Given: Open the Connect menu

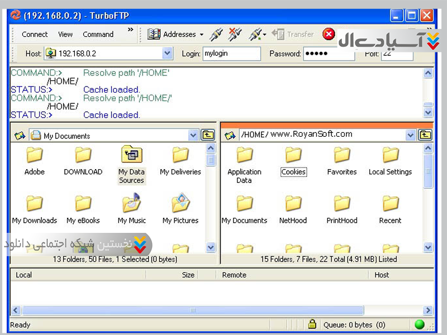Looking at the screenshot, I should [35, 34].
